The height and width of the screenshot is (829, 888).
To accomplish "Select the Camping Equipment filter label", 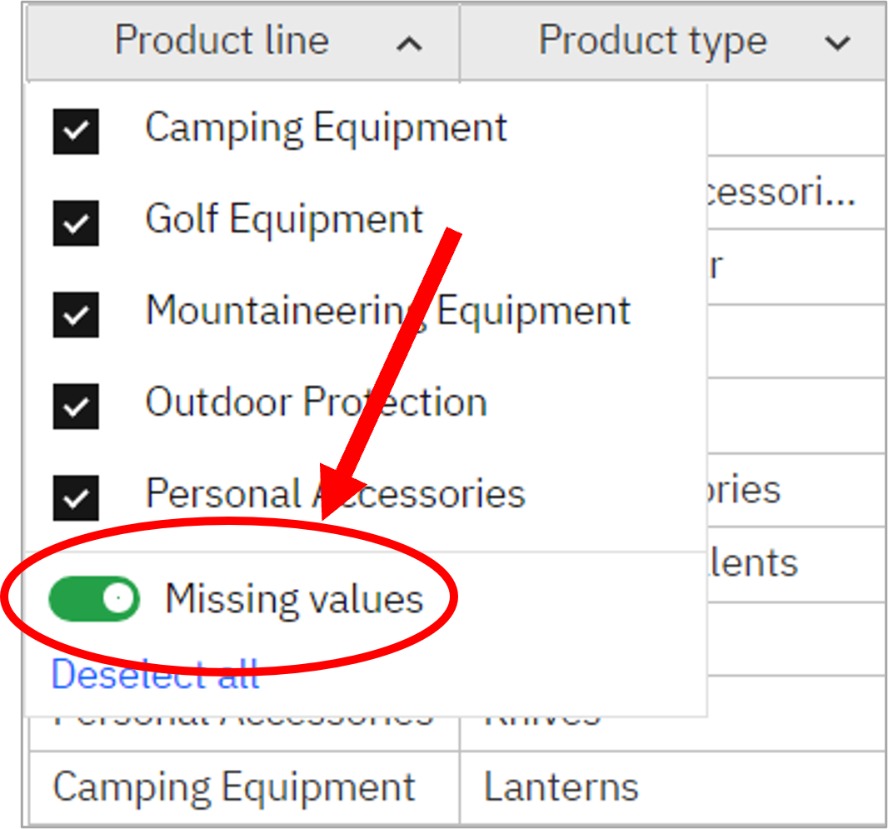I will click(326, 128).
